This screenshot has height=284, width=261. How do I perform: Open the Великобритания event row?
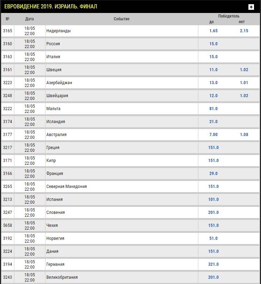click(x=130, y=277)
